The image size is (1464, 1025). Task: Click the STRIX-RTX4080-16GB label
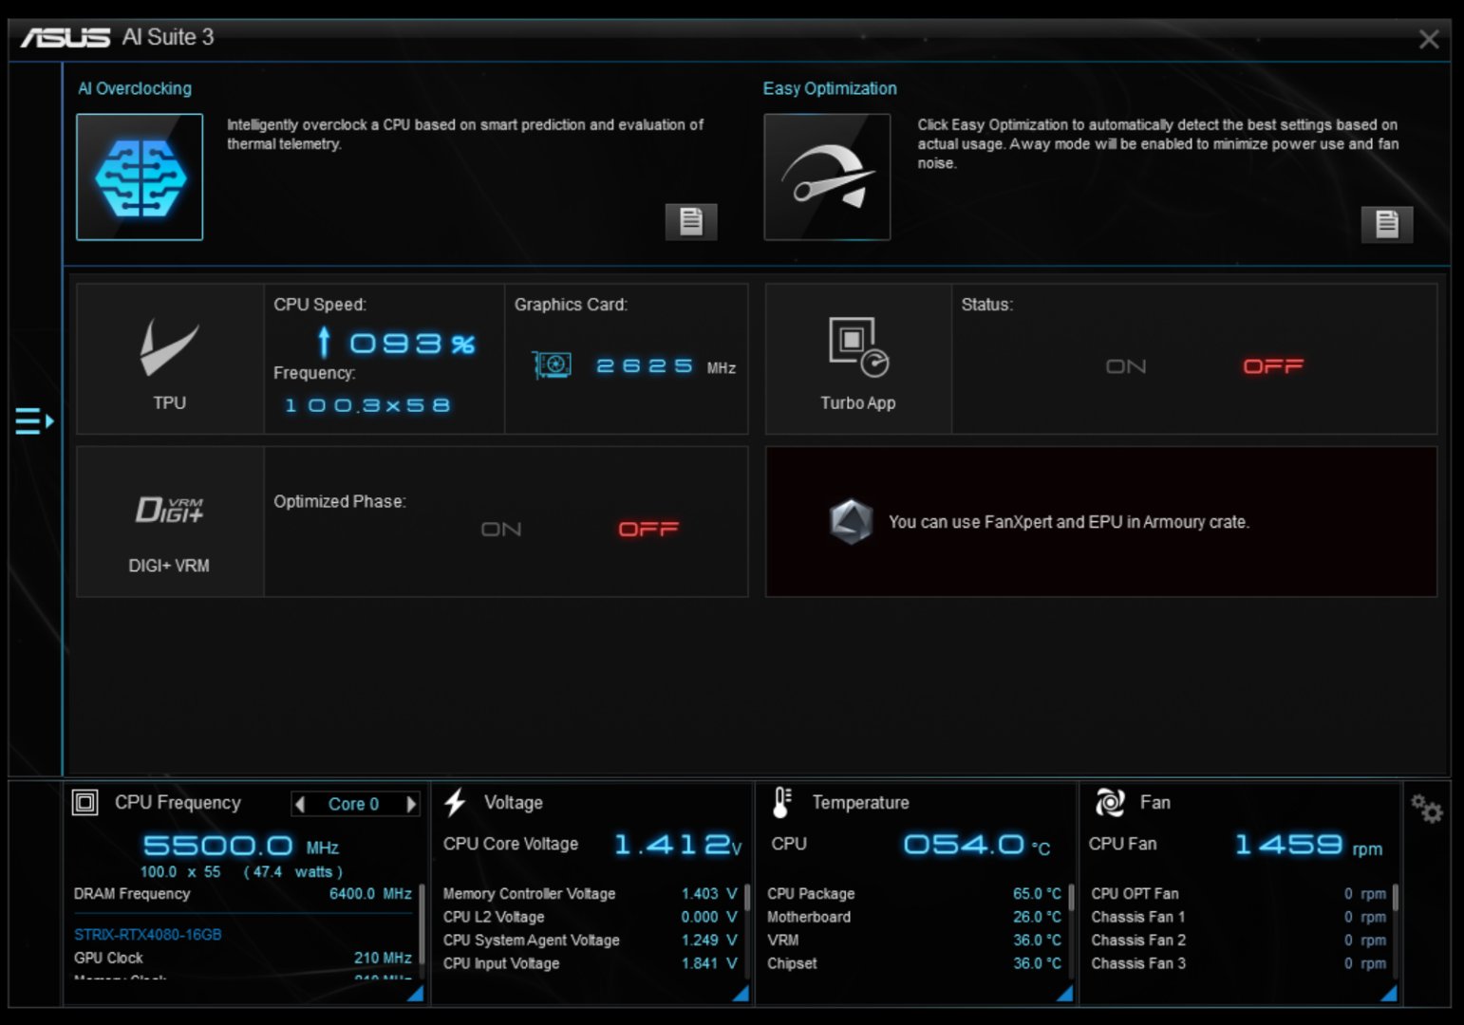coord(148,935)
